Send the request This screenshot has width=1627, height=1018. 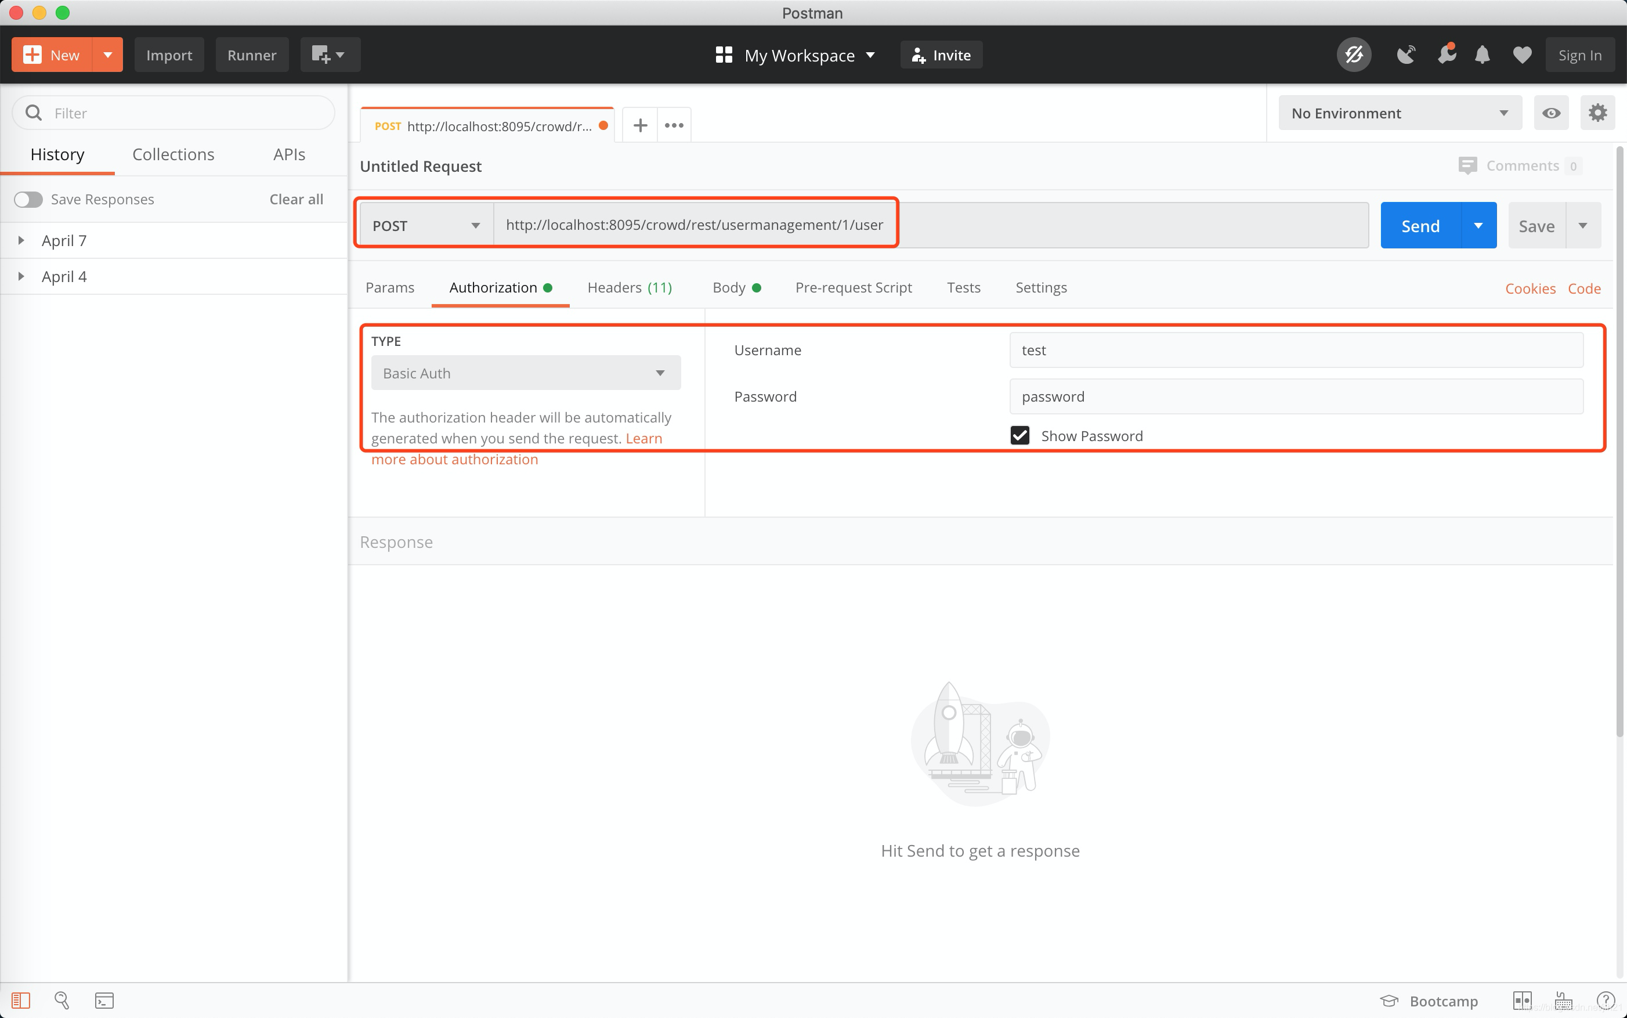click(x=1420, y=226)
